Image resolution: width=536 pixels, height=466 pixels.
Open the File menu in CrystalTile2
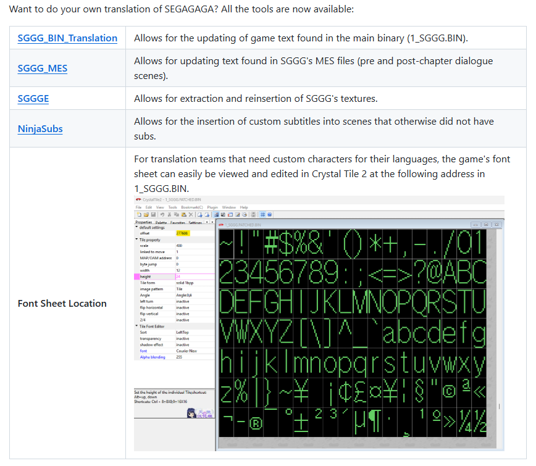[x=138, y=207]
